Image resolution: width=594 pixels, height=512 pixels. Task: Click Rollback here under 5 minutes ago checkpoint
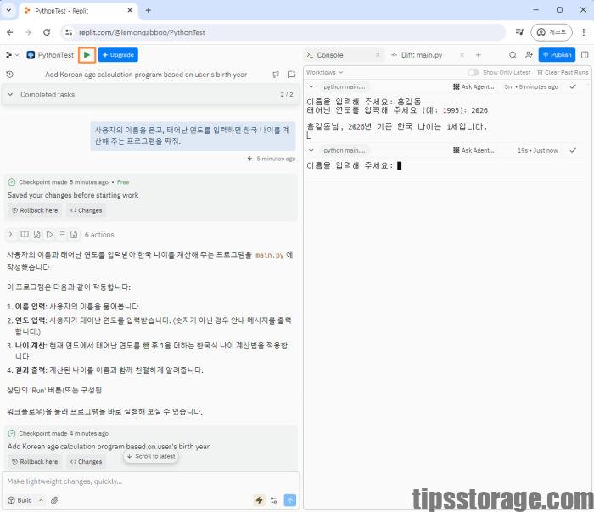[x=35, y=210]
